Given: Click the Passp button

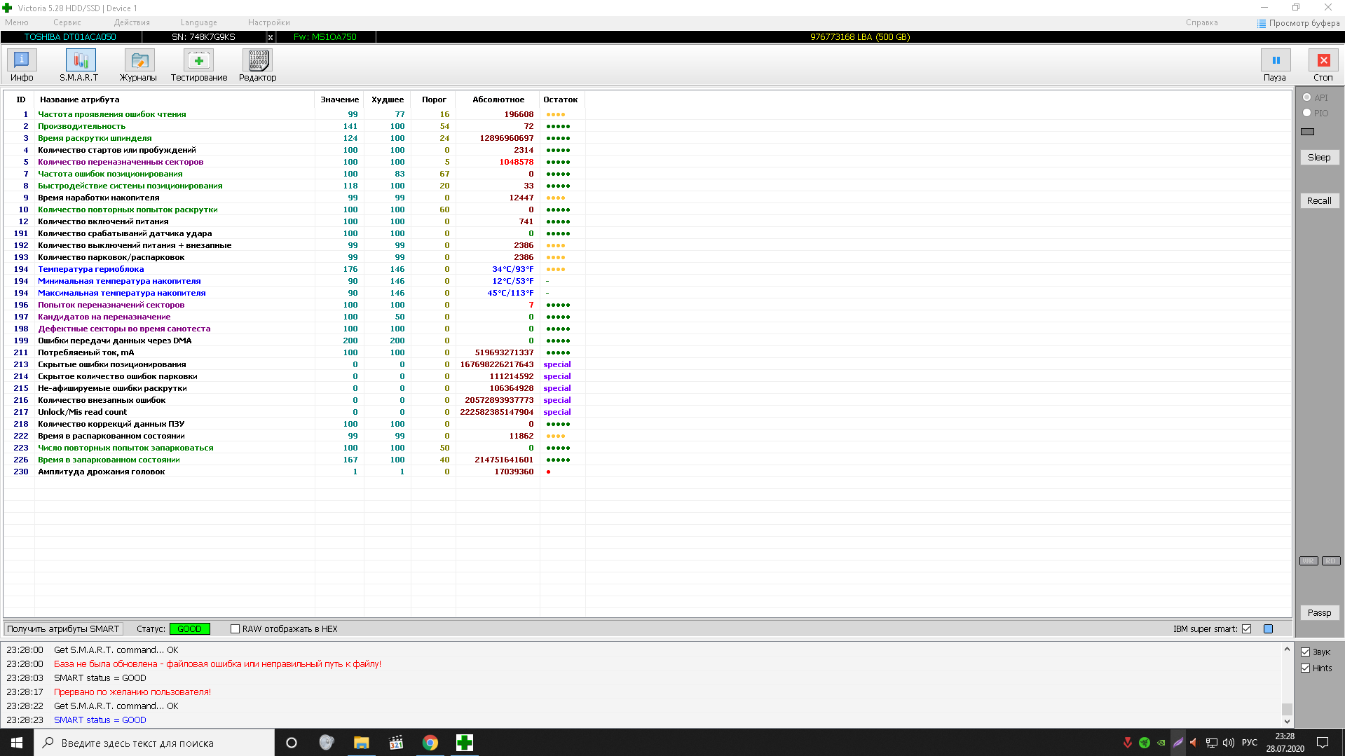Looking at the screenshot, I should pyautogui.click(x=1319, y=613).
